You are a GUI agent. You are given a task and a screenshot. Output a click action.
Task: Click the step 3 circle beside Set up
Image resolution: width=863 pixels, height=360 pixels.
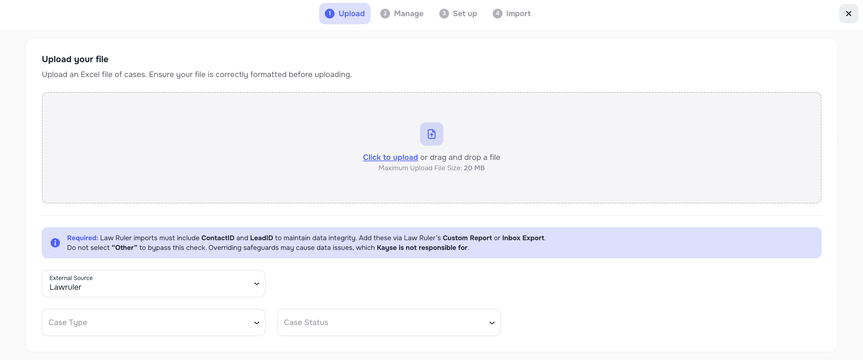(443, 13)
